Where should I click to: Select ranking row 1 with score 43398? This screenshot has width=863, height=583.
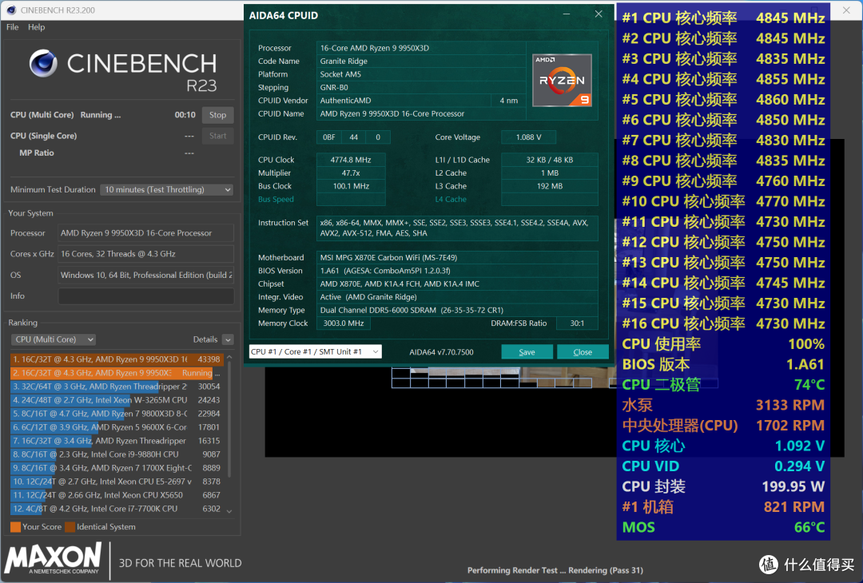pyautogui.click(x=117, y=359)
